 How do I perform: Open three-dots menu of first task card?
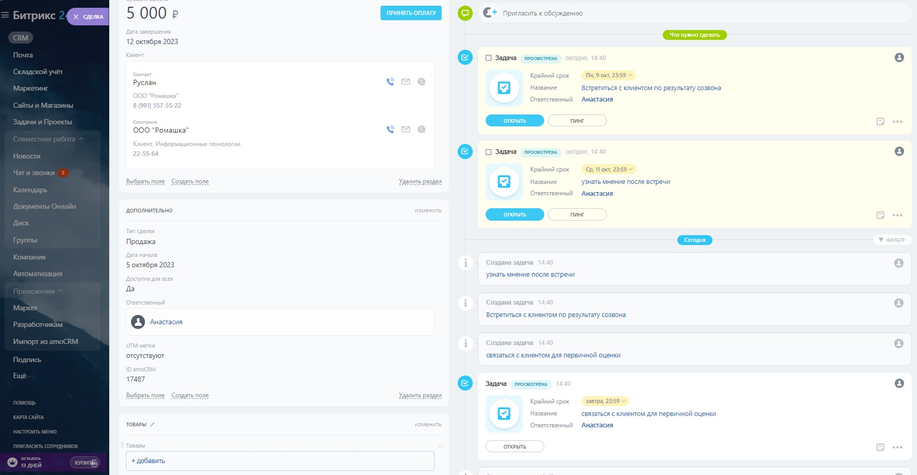click(897, 122)
